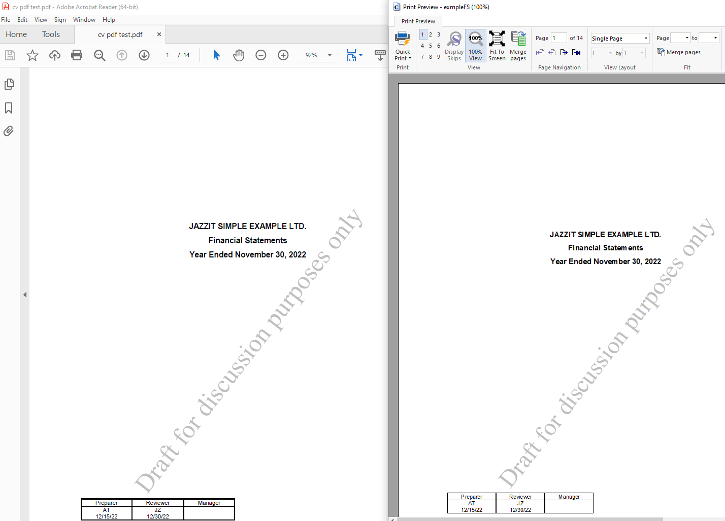This screenshot has height=521, width=725.
Task: Click the Print icon in Acrobat toolbar
Action: 77,55
